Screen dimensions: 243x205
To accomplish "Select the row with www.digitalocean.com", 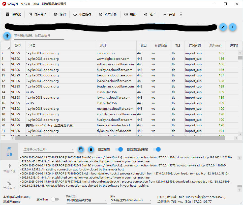I will pos(119,59).
